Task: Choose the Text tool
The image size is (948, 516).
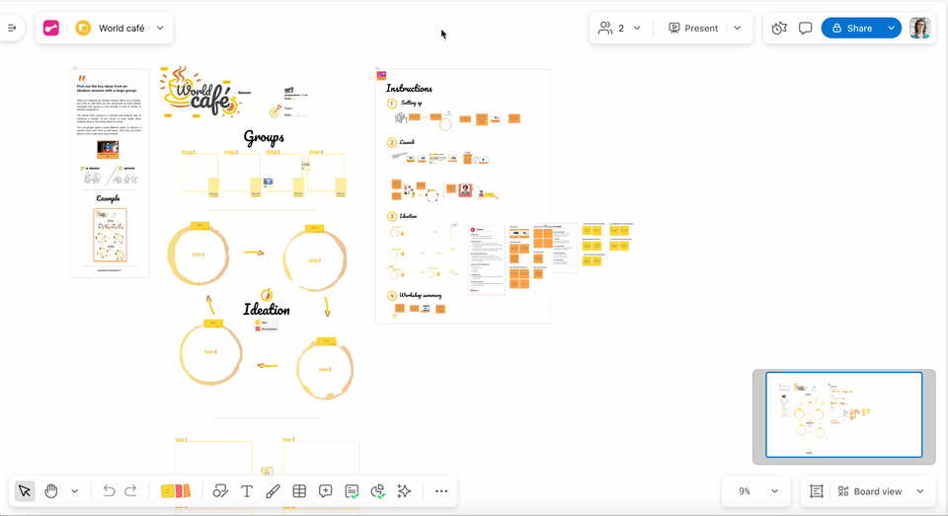Action: (x=247, y=491)
